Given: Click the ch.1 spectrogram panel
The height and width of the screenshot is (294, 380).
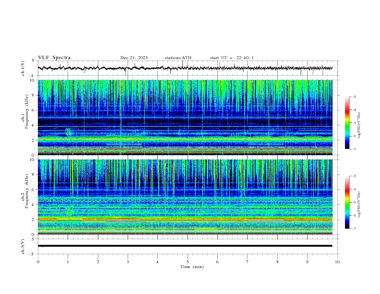Looking at the screenshot, I should (185, 117).
